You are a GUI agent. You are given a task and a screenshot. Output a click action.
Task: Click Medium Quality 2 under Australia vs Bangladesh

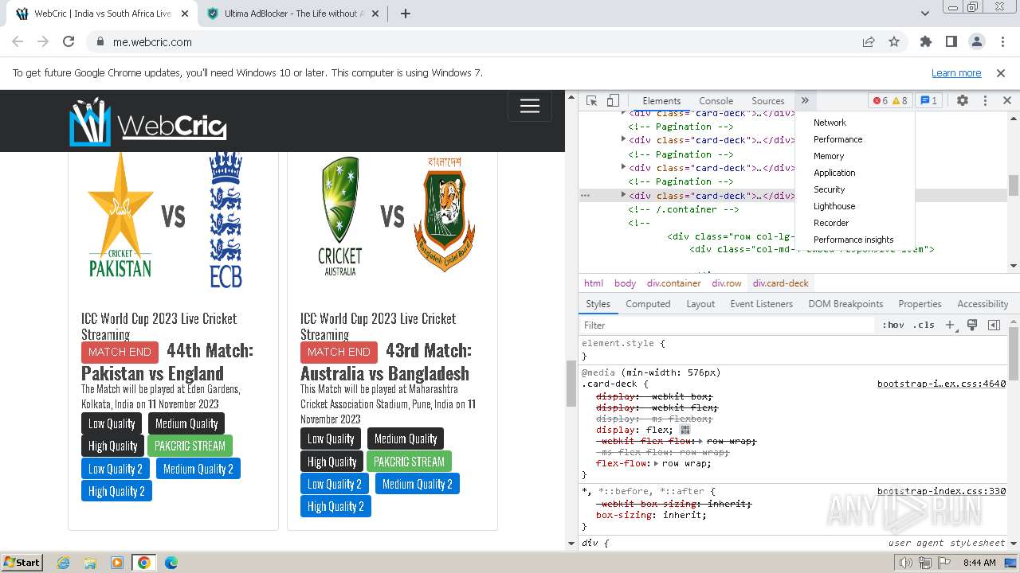[417, 484]
